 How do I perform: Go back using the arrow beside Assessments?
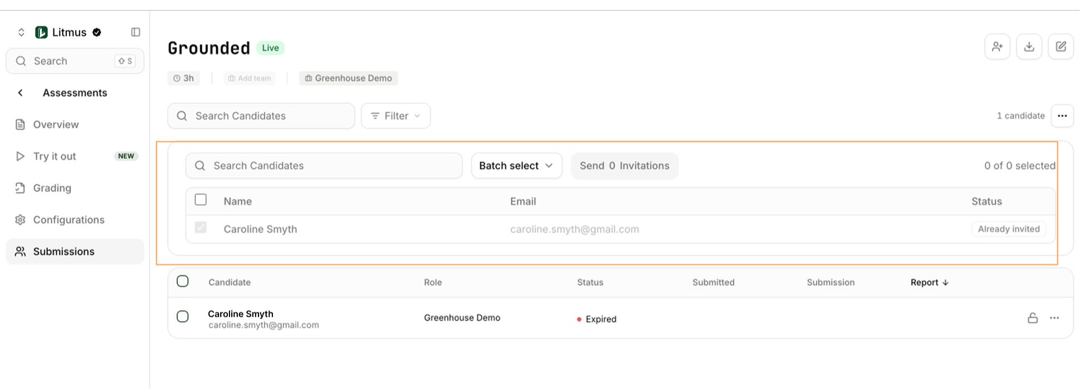coord(21,93)
